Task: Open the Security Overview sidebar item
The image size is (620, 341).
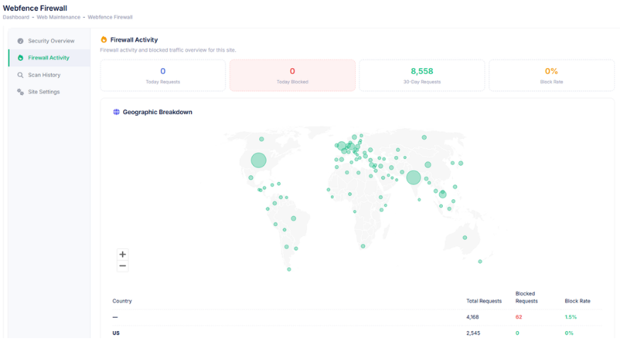Action: [49, 40]
